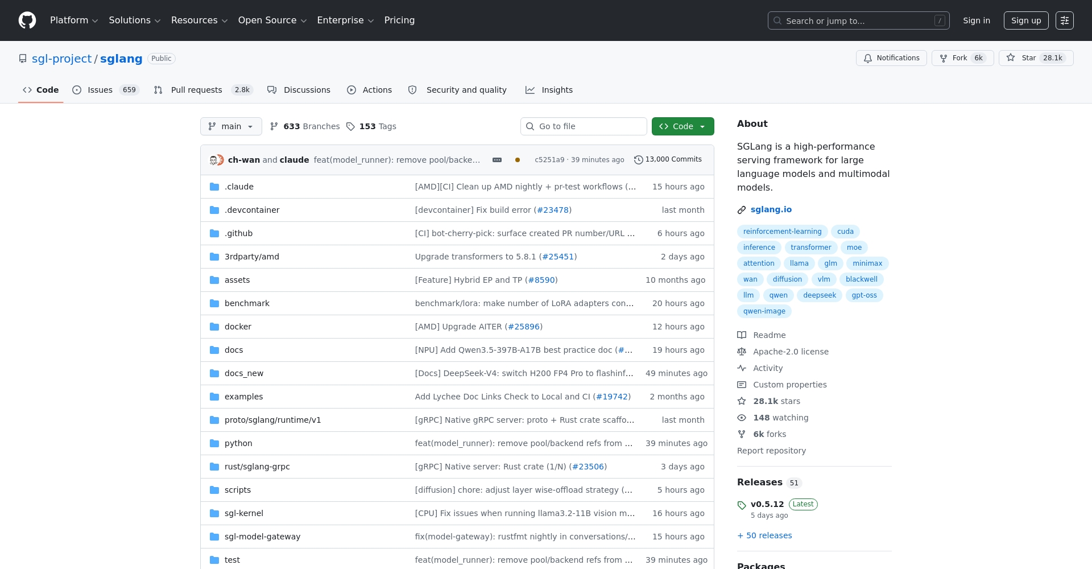Viewport: 1092px width, 569px height.
Task: Click the GitHub logo icon
Action: click(27, 20)
